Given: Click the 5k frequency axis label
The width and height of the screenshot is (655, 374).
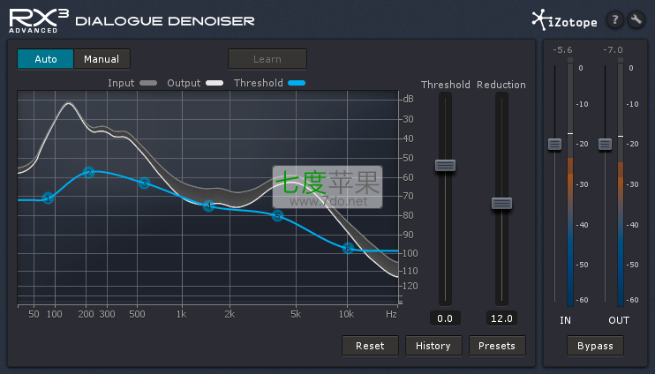Looking at the screenshot, I should pos(296,314).
